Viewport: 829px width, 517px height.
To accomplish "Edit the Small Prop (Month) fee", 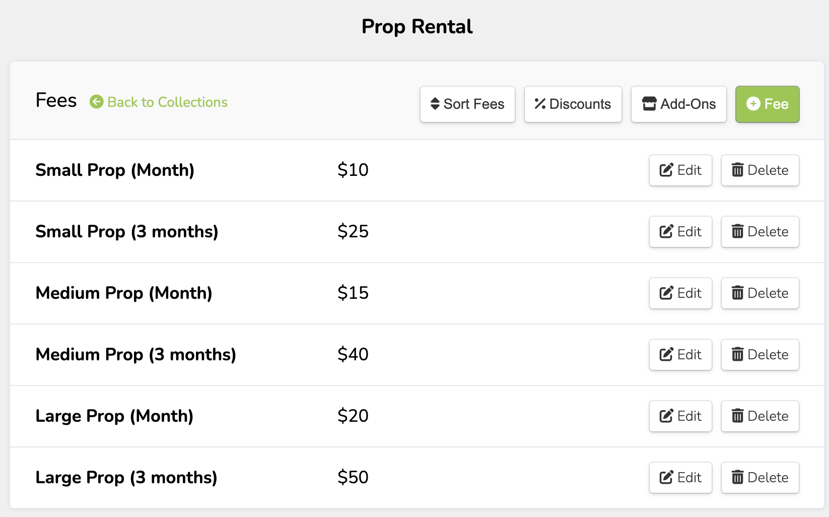I will [680, 170].
